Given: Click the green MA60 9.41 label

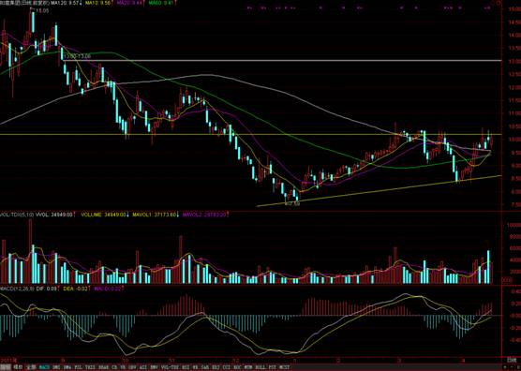Looking at the screenshot, I should click(160, 3).
